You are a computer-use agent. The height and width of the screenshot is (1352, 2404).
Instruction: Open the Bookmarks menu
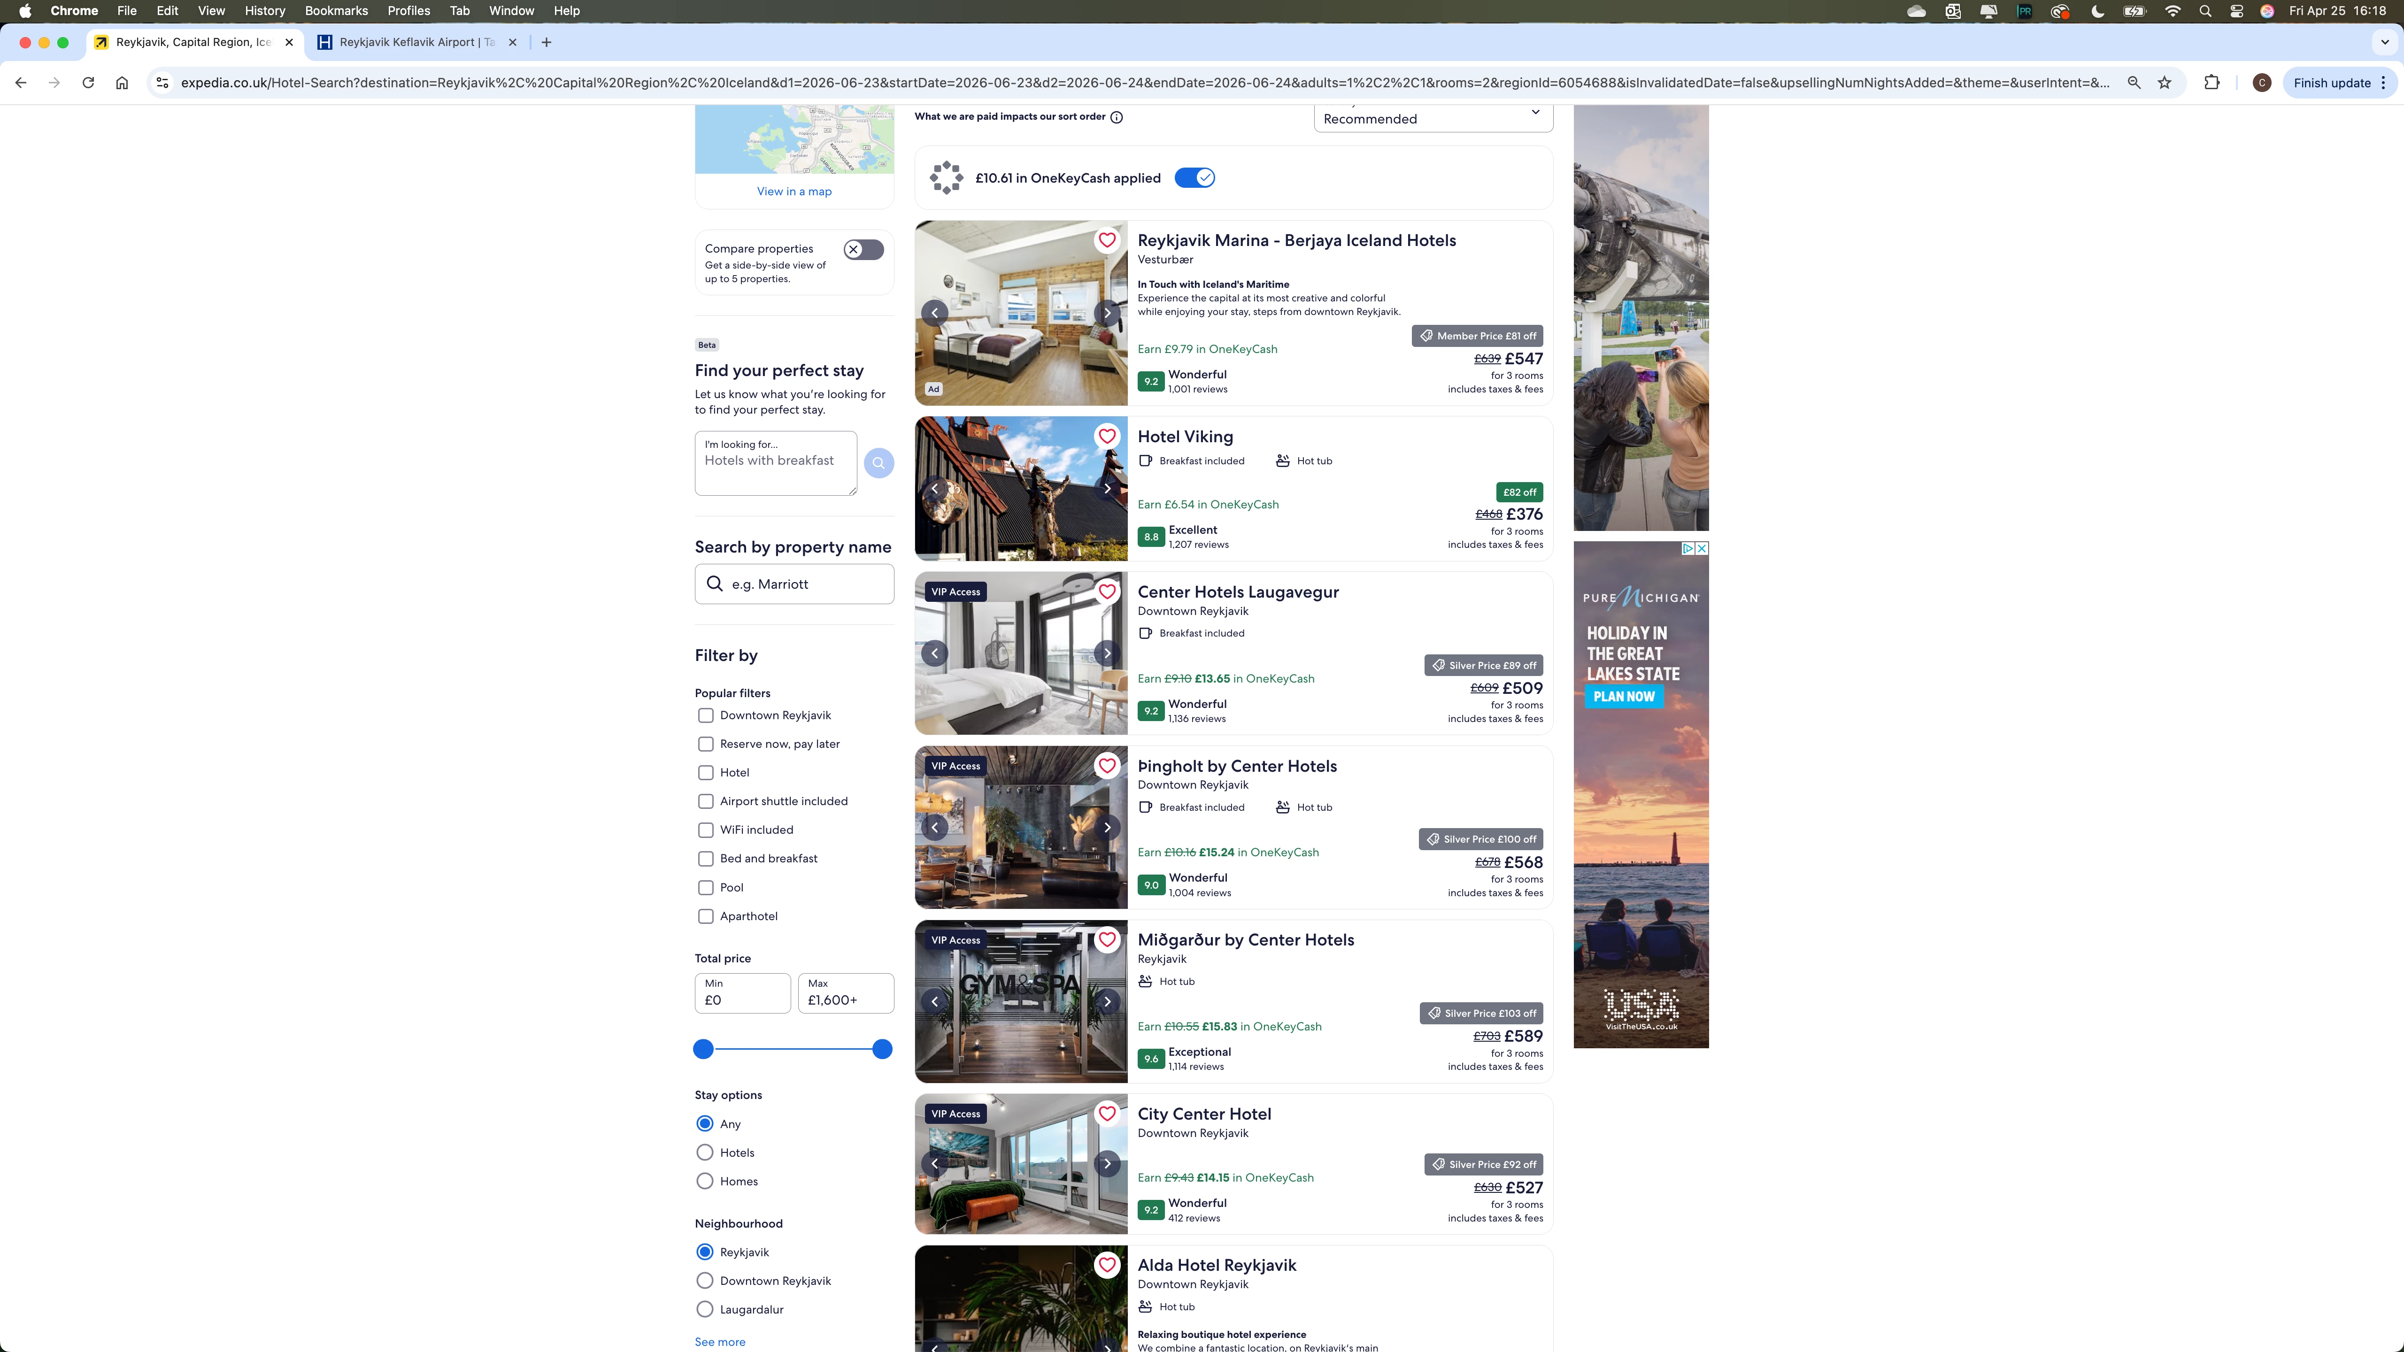[x=336, y=10]
